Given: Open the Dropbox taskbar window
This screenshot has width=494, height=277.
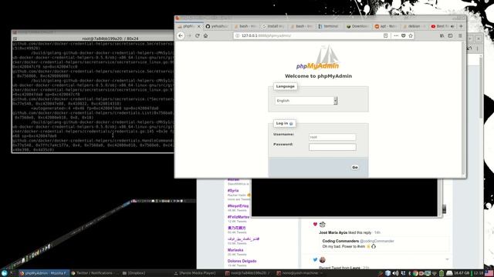Looking at the screenshot, I should pyautogui.click(x=134, y=273).
